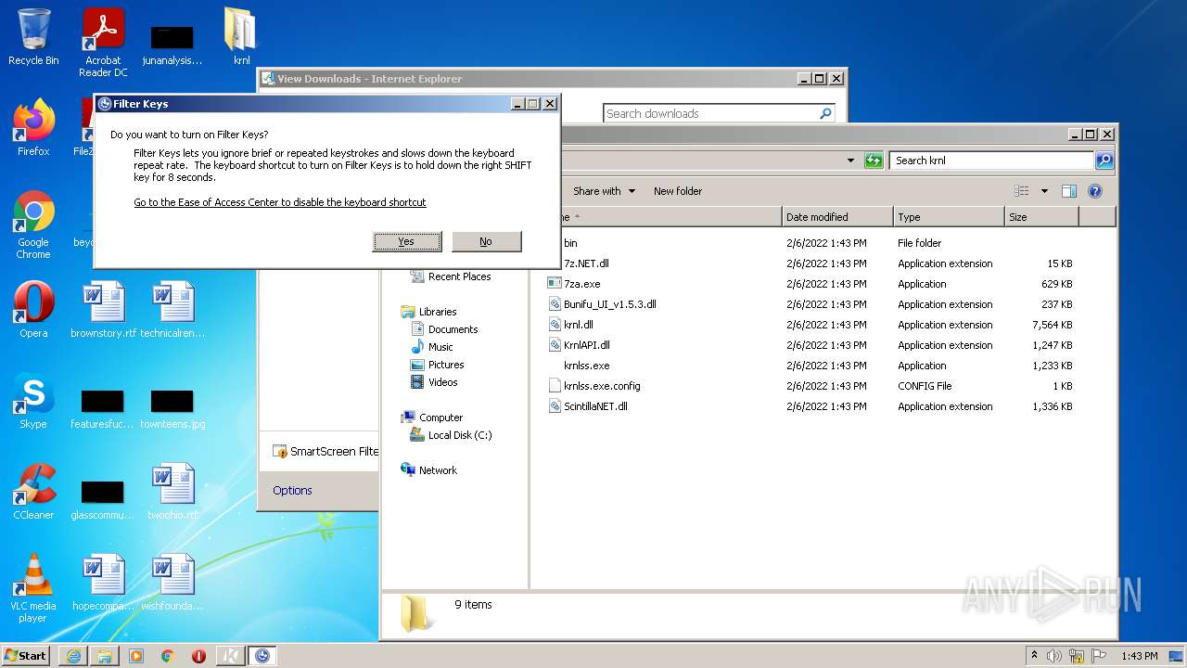Click No in Filter Keys dialog
The image size is (1187, 668).
(x=486, y=241)
